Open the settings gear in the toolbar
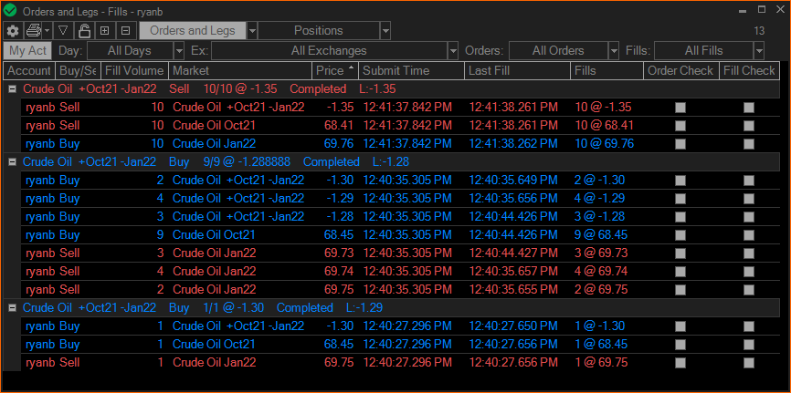The image size is (791, 393). (x=13, y=31)
